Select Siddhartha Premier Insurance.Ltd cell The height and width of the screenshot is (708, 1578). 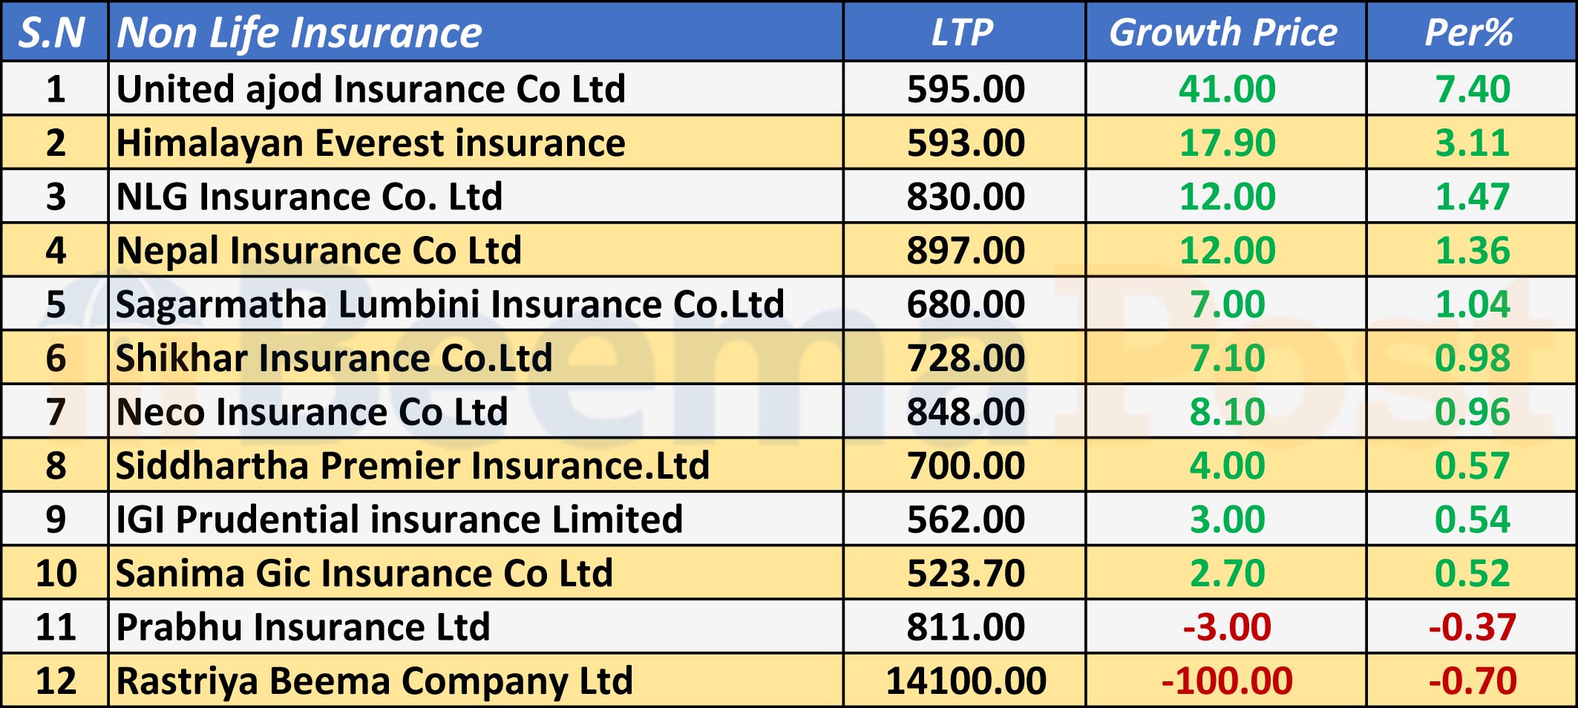[x=413, y=465]
